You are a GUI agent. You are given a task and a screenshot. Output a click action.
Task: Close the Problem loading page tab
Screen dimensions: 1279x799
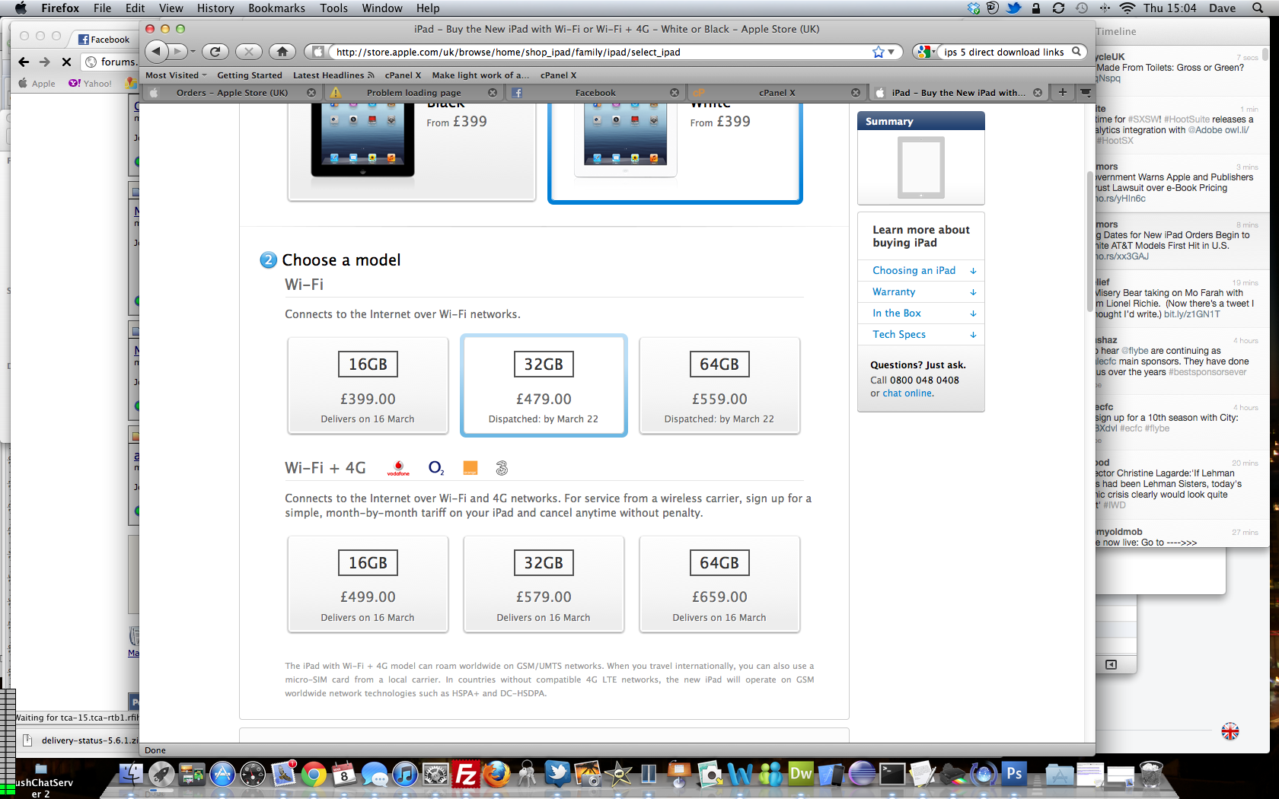coord(493,93)
